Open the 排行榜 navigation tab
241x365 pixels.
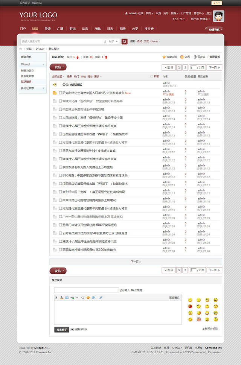coord(149,29)
